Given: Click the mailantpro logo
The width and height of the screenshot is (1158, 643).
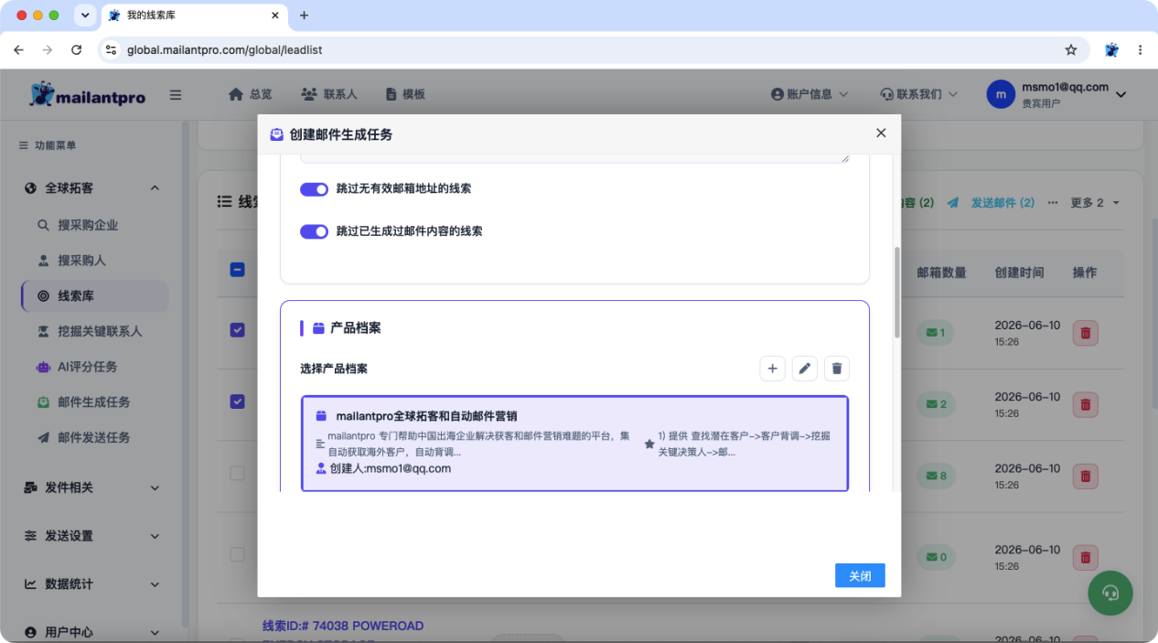Looking at the screenshot, I should (87, 94).
